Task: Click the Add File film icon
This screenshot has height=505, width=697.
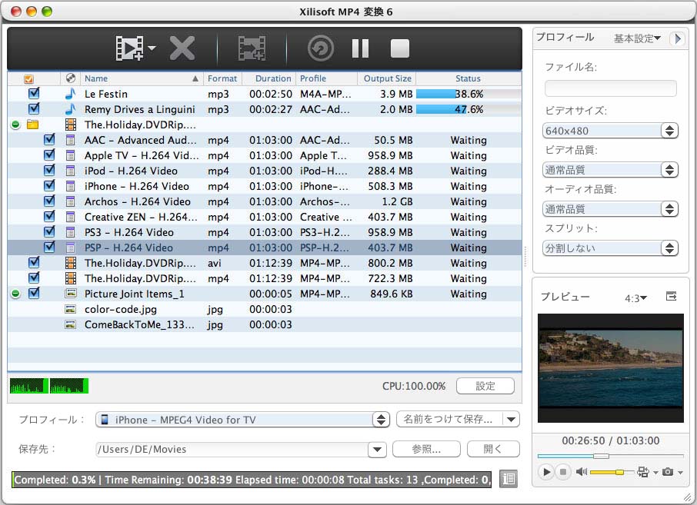Action: 129,48
